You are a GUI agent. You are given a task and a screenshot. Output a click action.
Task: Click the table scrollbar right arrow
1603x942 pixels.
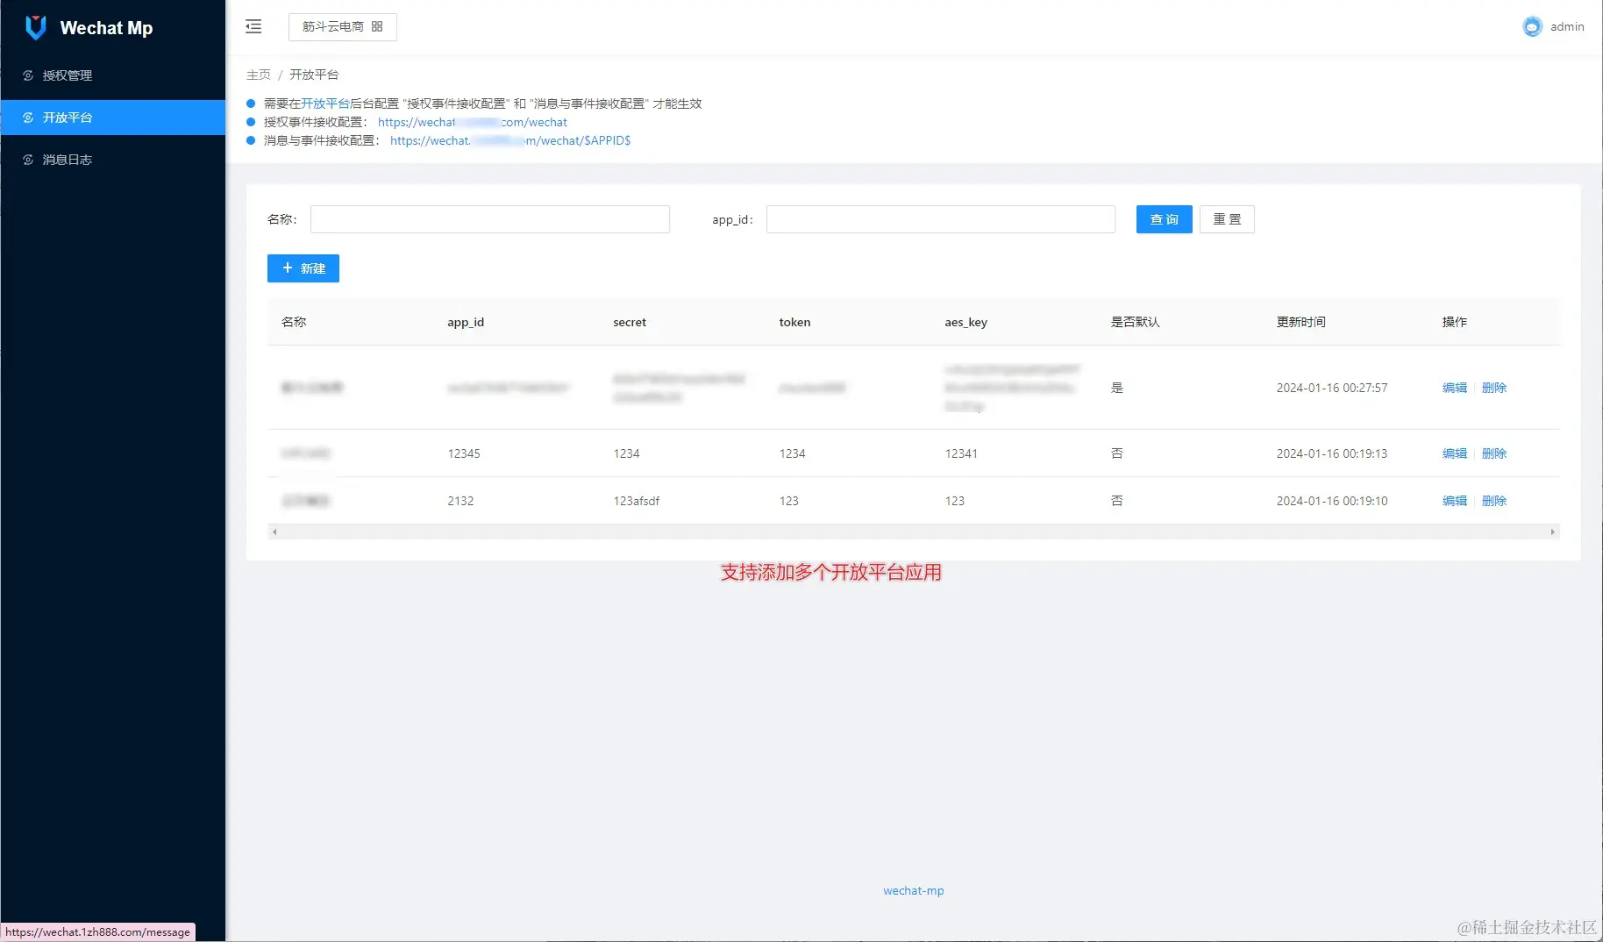[x=1553, y=532]
